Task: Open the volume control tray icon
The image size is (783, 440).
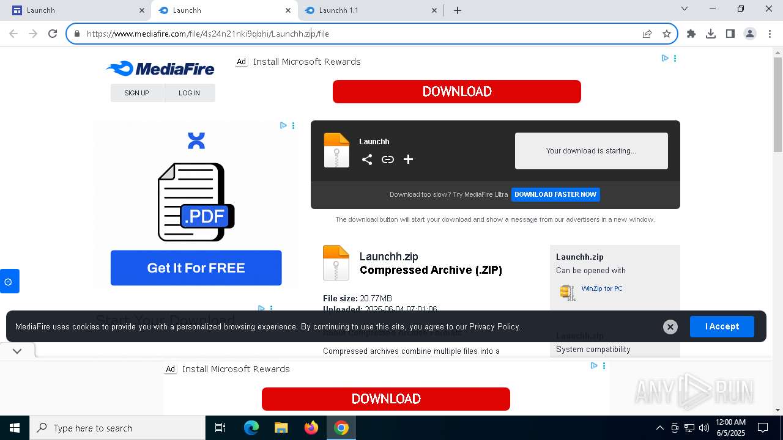Action: coord(704,428)
